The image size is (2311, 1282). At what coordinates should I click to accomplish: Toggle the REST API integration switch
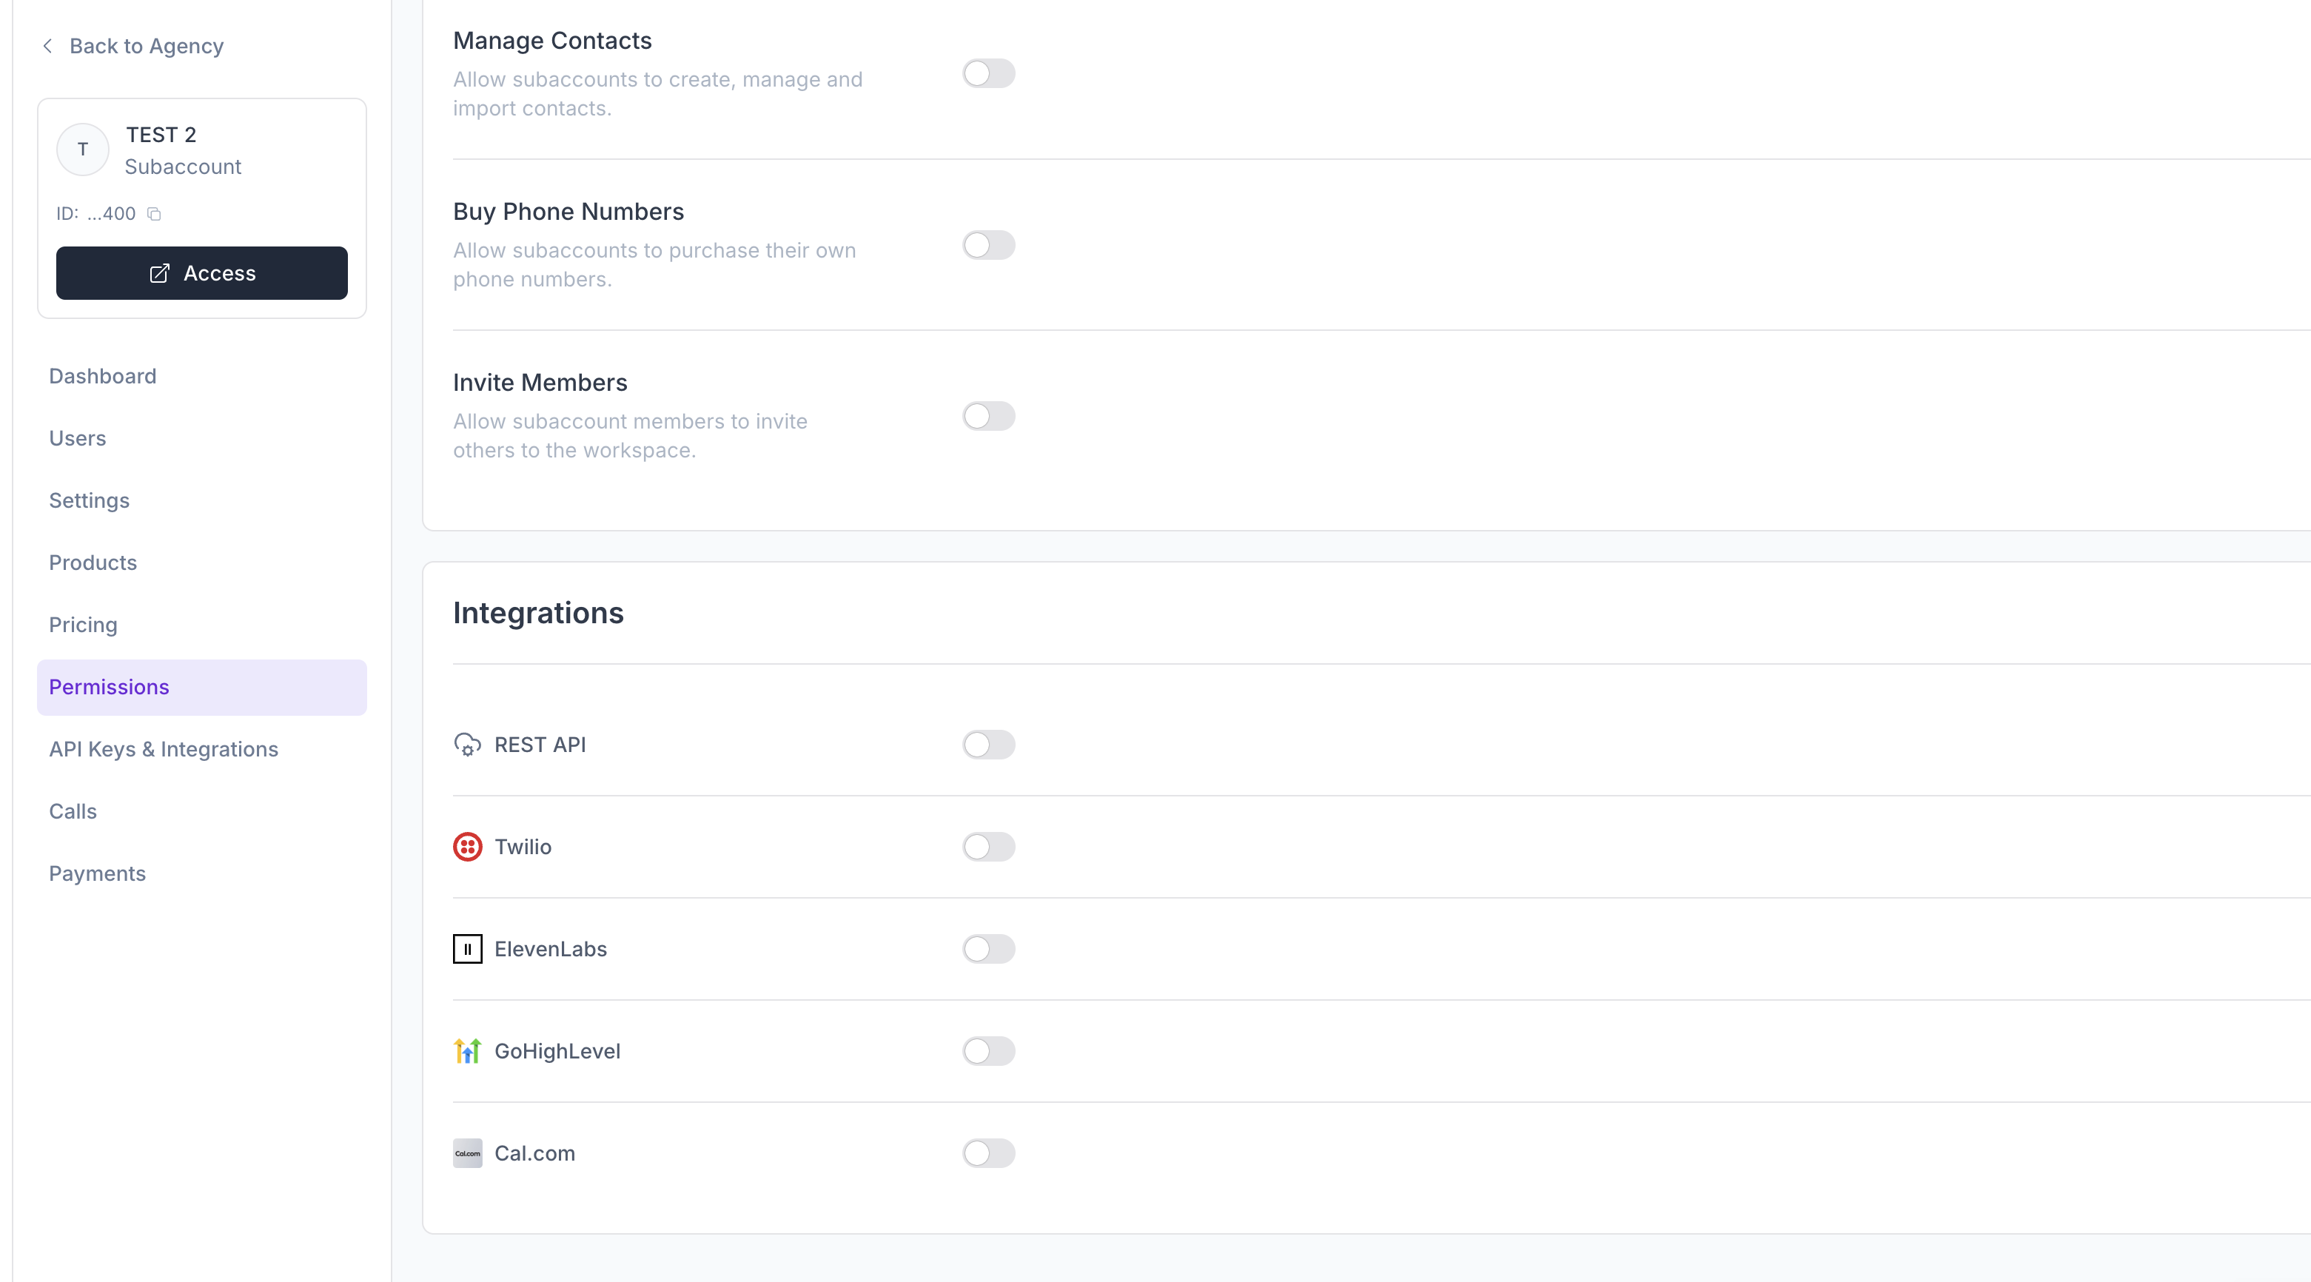[989, 745]
